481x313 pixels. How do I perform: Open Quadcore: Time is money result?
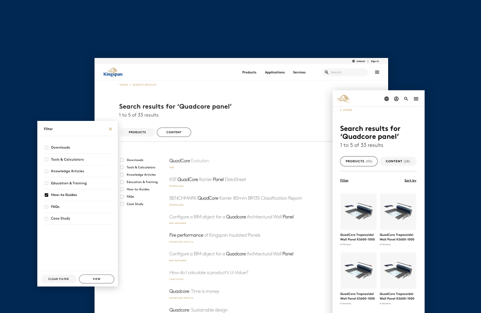click(x=194, y=291)
